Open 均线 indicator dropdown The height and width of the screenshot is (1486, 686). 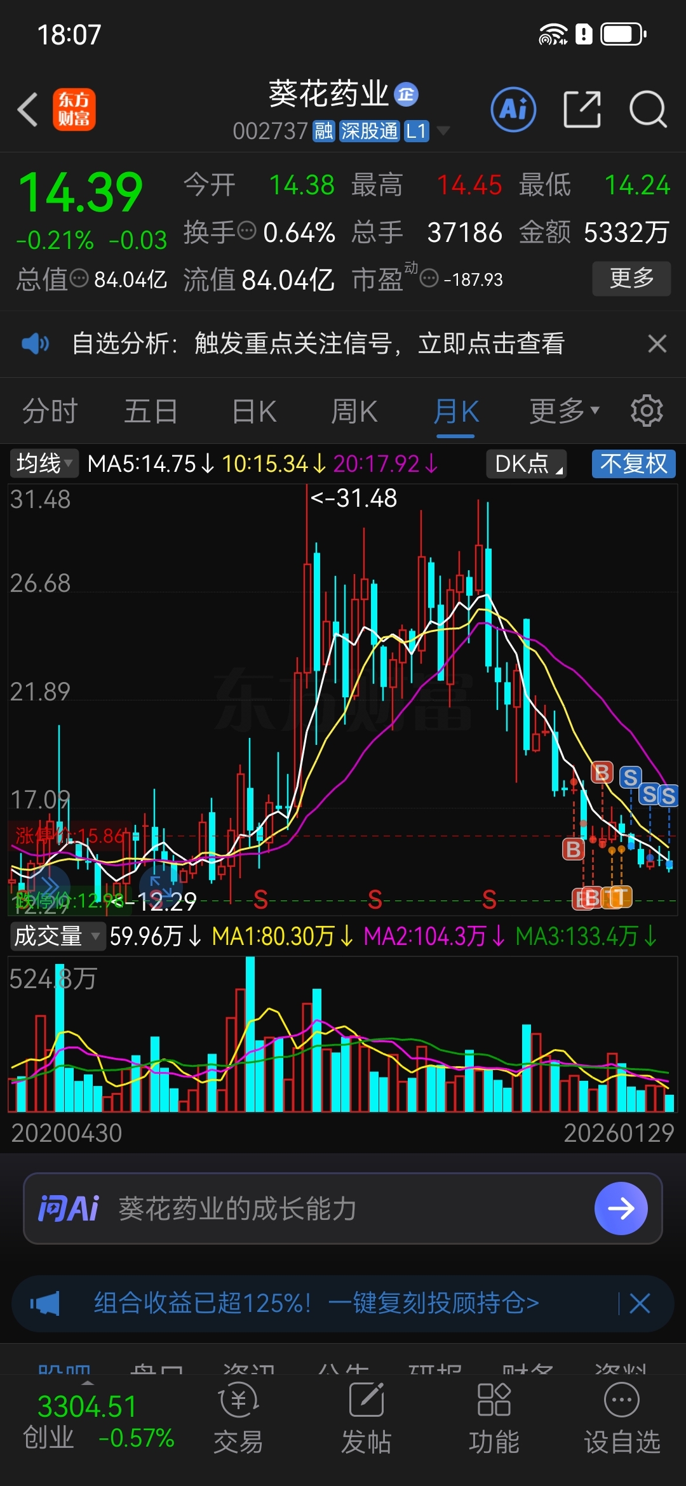tap(43, 464)
